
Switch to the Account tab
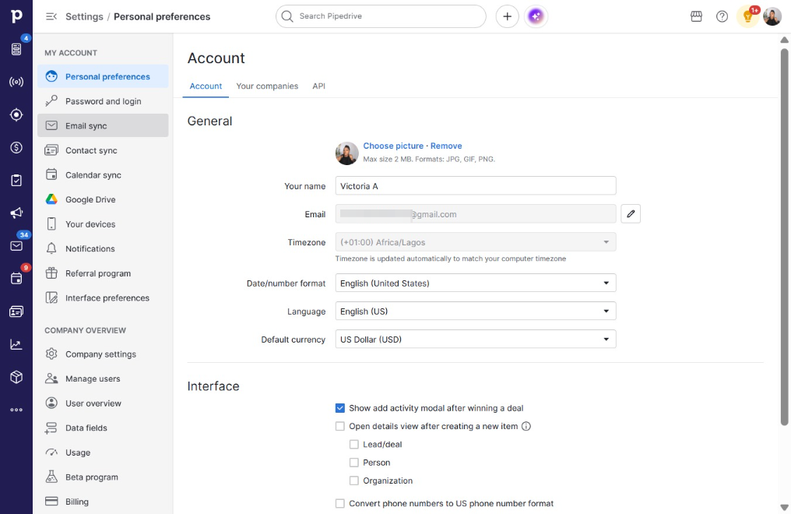206,86
